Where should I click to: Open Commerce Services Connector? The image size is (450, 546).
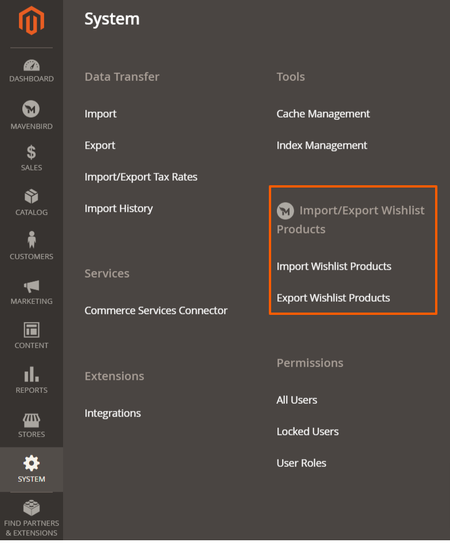pos(156,310)
